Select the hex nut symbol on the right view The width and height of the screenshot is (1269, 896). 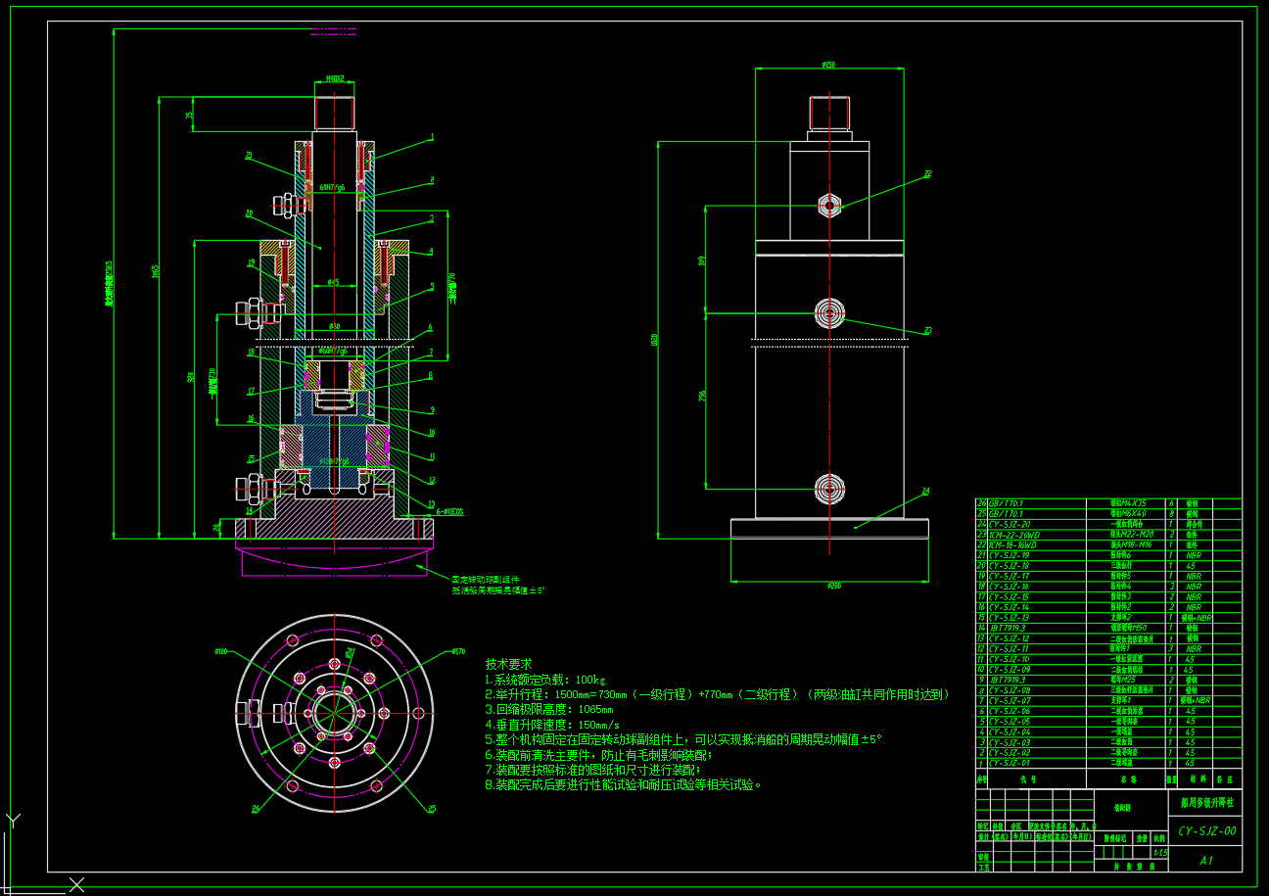pos(830,205)
